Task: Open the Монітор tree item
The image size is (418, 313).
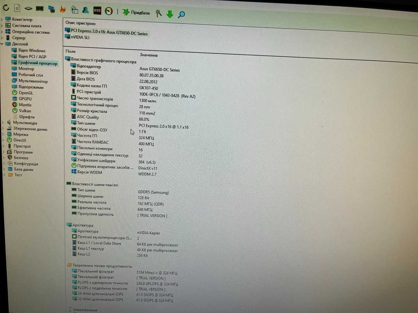Action: click(26, 69)
